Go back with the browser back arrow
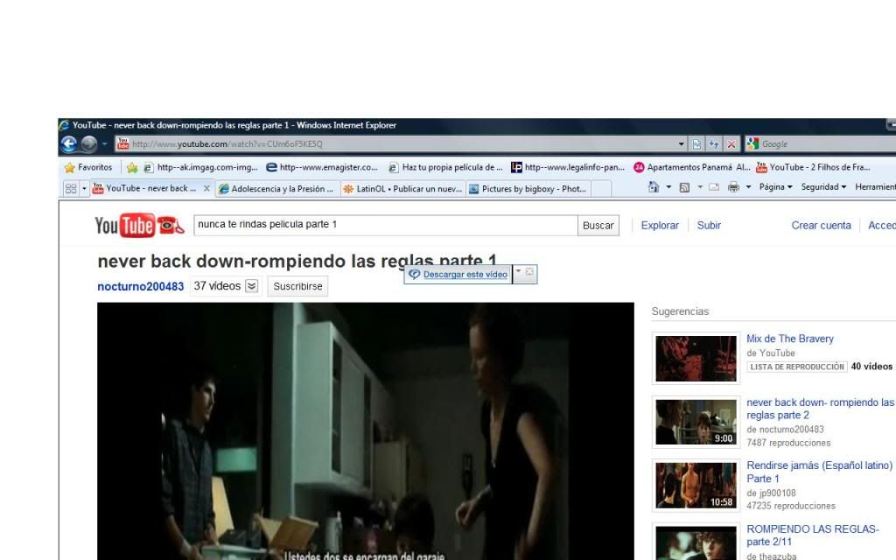 (68, 144)
